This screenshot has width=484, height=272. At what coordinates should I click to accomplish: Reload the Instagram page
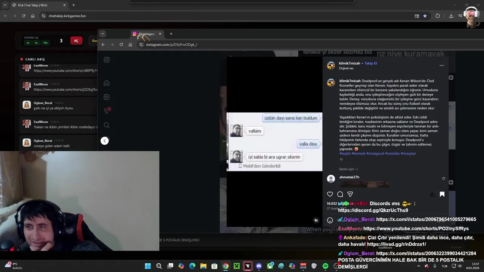121,45
